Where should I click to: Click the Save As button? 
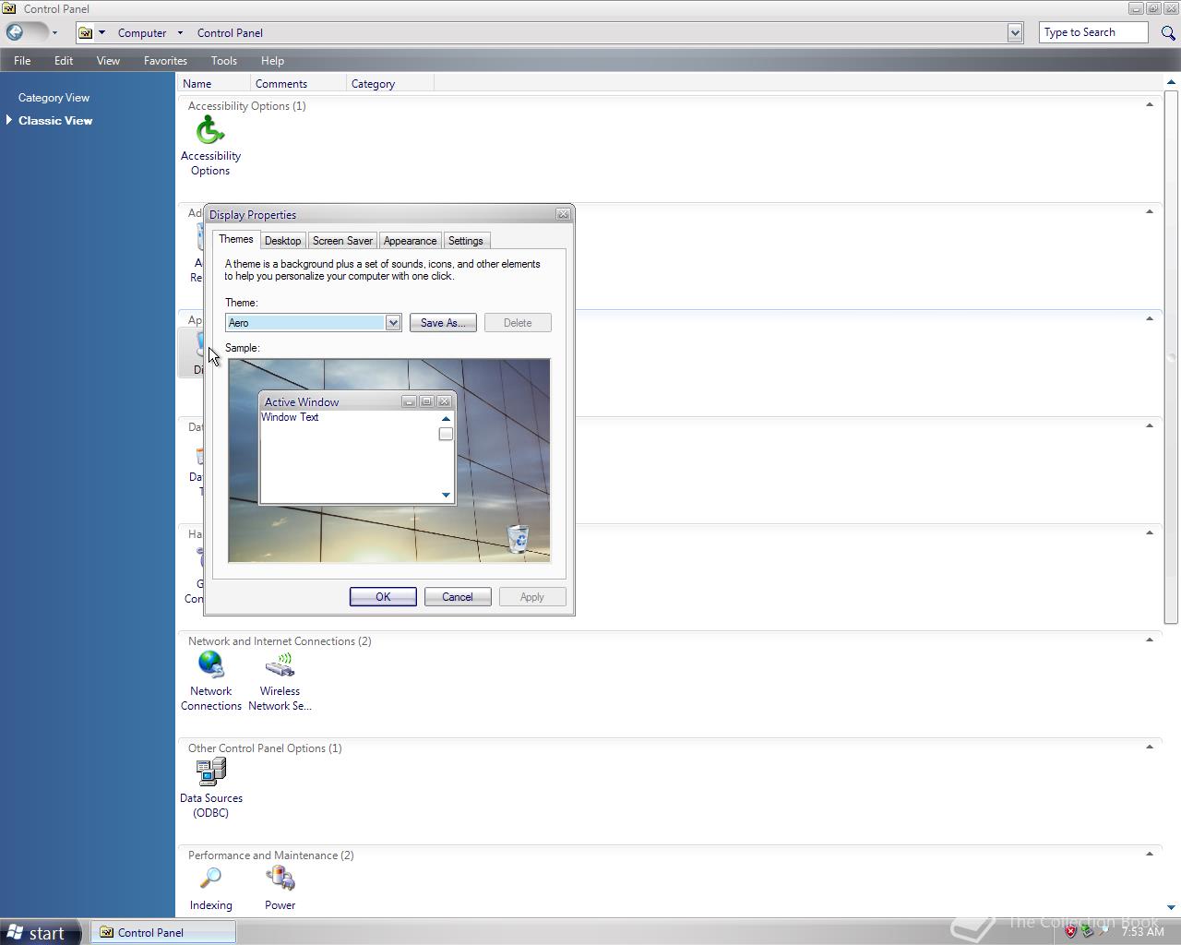pos(443,323)
